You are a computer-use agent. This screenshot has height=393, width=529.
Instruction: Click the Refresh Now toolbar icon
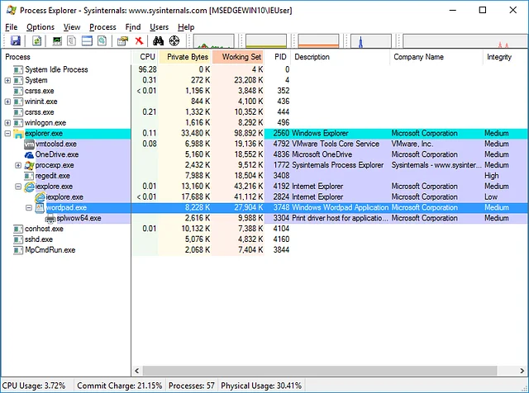(x=36, y=41)
